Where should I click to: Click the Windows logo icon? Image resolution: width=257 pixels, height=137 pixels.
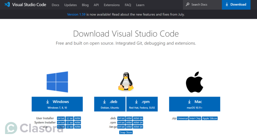click(57, 82)
